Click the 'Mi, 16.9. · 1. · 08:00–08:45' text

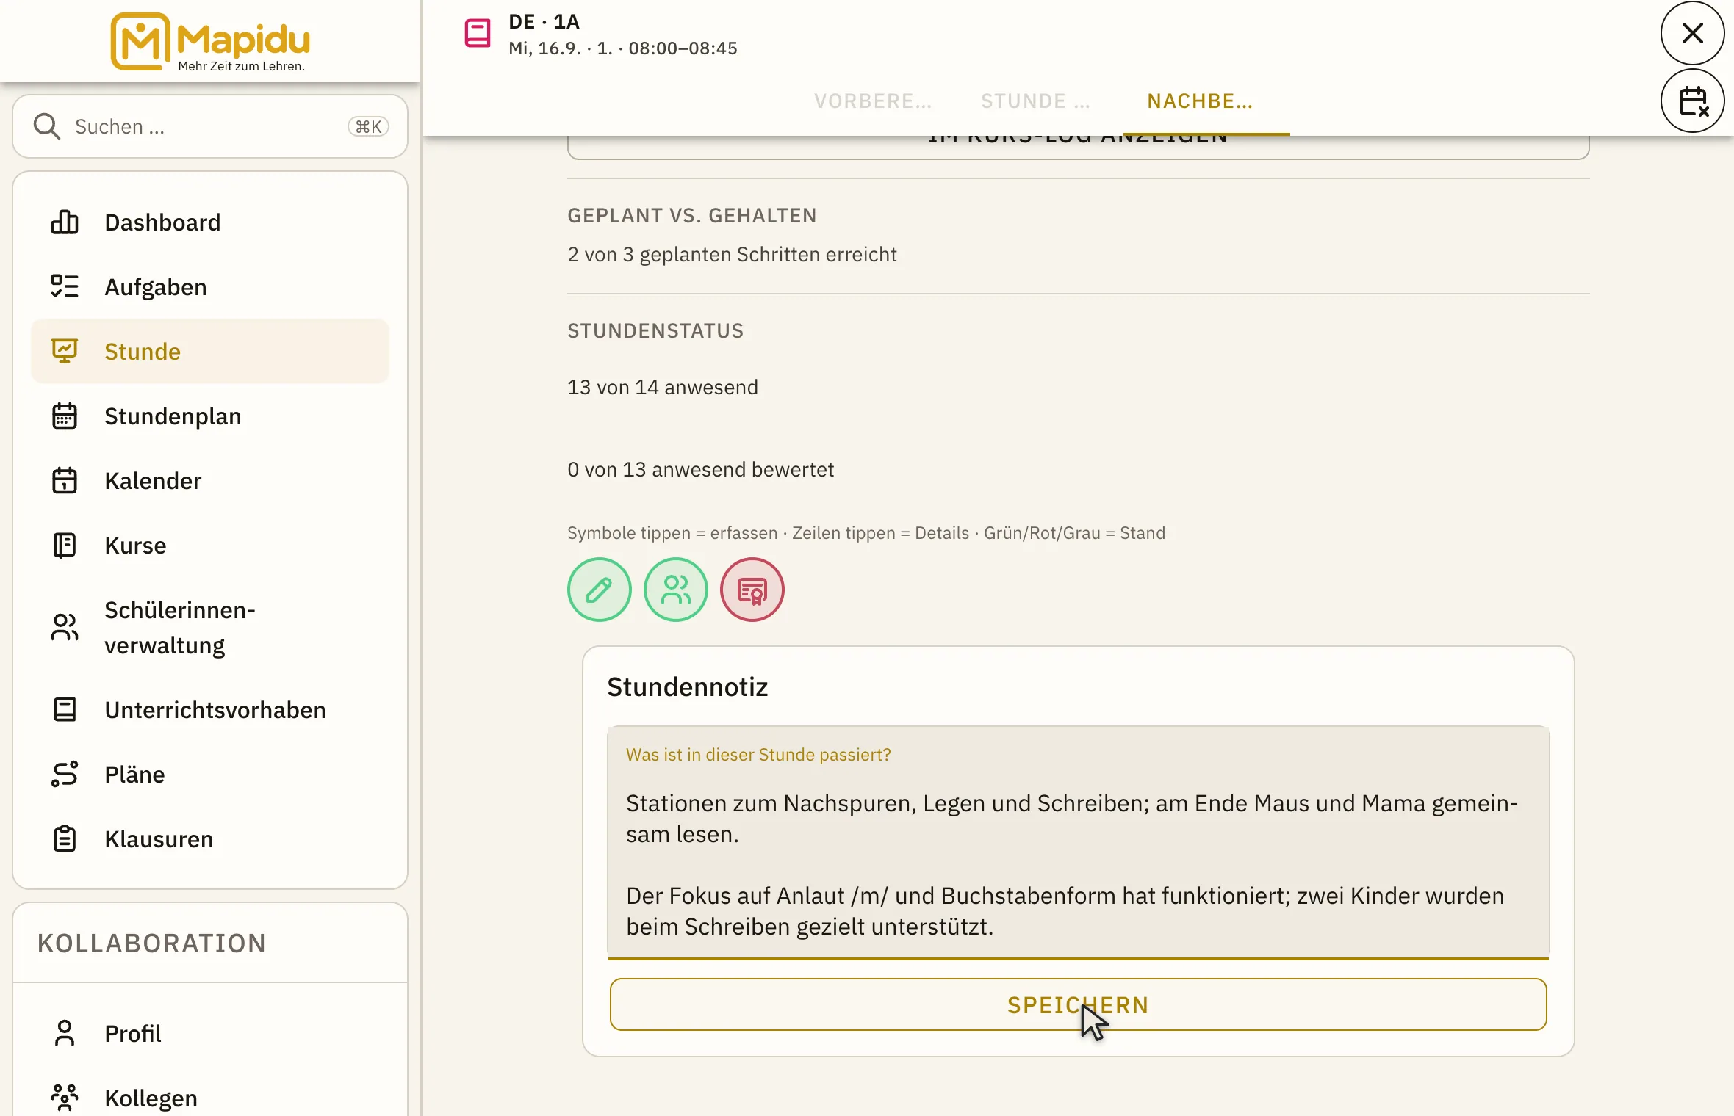pyautogui.click(x=622, y=48)
